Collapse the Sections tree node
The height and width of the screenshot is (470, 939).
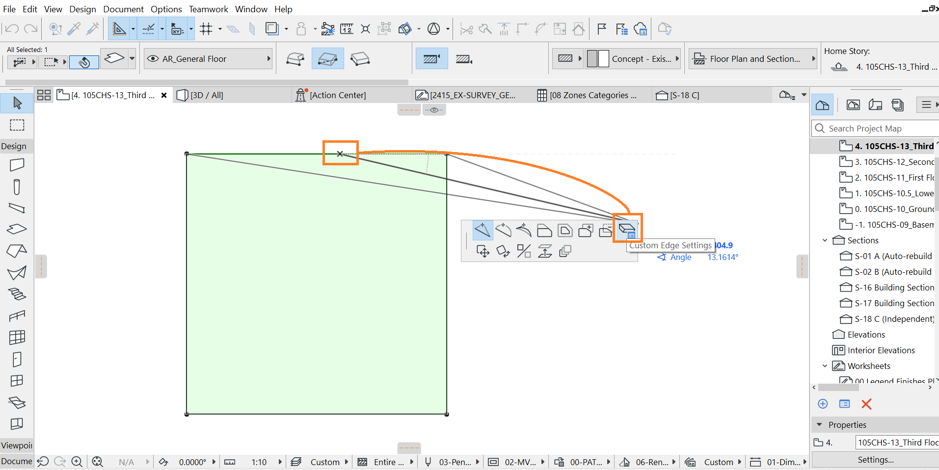(x=825, y=240)
